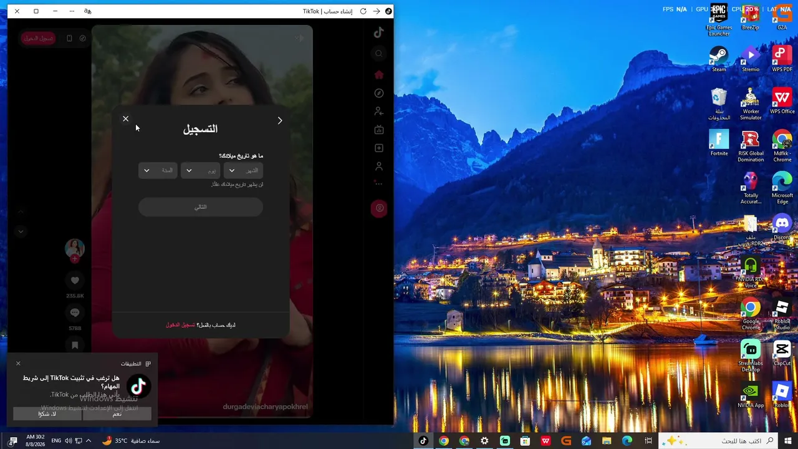Open the Microsoft Store taskbar icon

[x=526, y=441]
